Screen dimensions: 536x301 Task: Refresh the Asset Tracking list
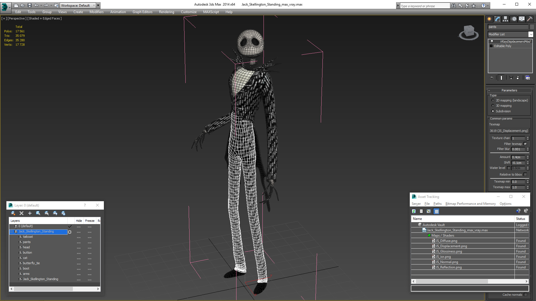tap(414, 211)
